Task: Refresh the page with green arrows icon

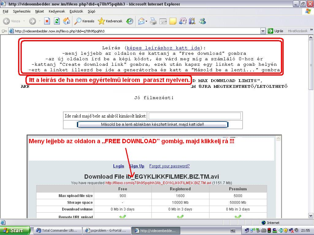Action: [x=57, y=21]
